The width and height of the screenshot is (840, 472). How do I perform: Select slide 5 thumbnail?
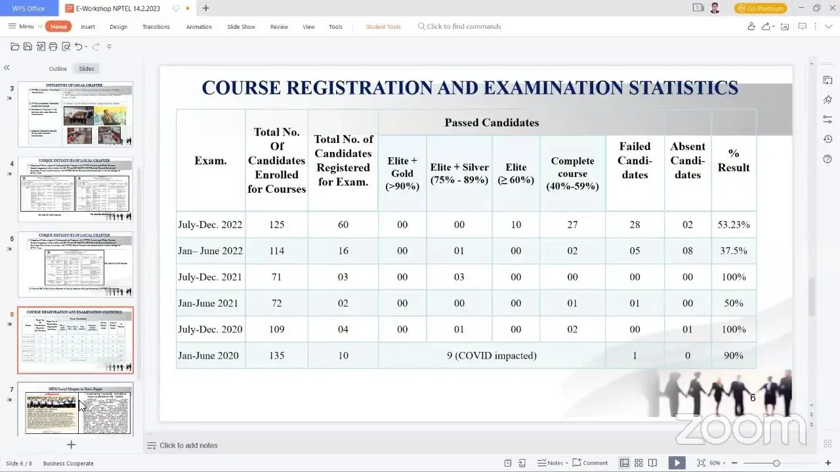coord(75,264)
